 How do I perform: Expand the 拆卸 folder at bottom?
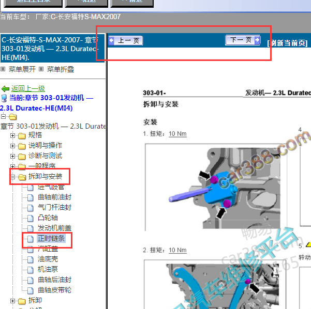pyautogui.click(x=12, y=301)
